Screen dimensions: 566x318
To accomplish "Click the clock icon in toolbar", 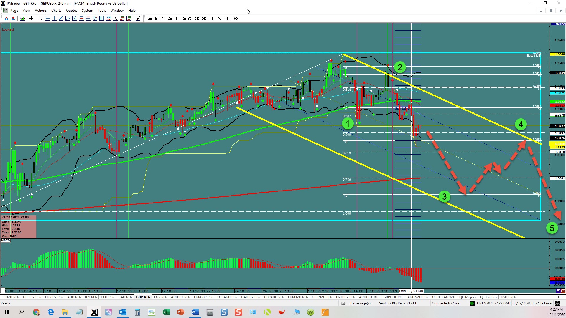I will tap(236, 19).
